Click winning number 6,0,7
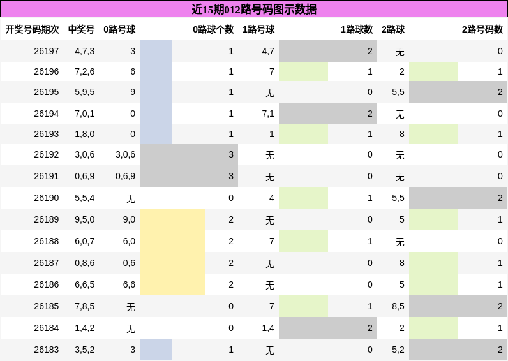The width and height of the screenshot is (508, 361). 84,241
